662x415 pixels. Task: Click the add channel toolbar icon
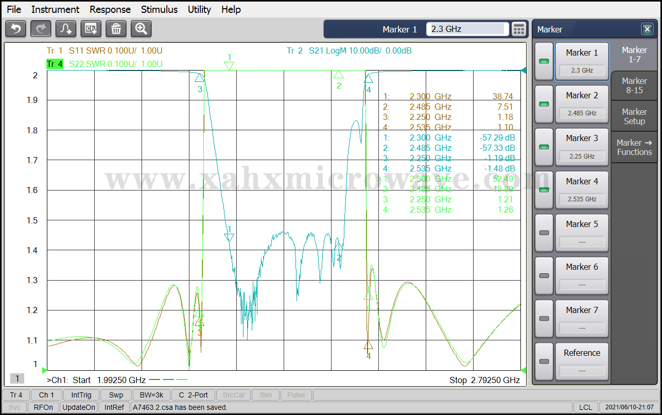click(x=91, y=29)
